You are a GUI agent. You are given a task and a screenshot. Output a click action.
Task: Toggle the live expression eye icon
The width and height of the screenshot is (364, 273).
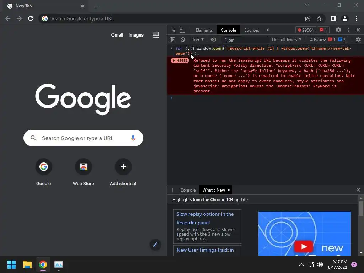(214, 40)
